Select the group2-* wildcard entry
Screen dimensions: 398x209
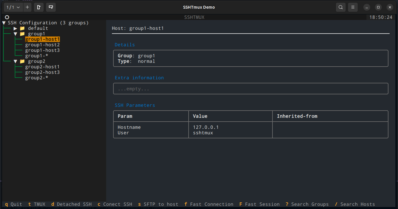click(x=37, y=78)
